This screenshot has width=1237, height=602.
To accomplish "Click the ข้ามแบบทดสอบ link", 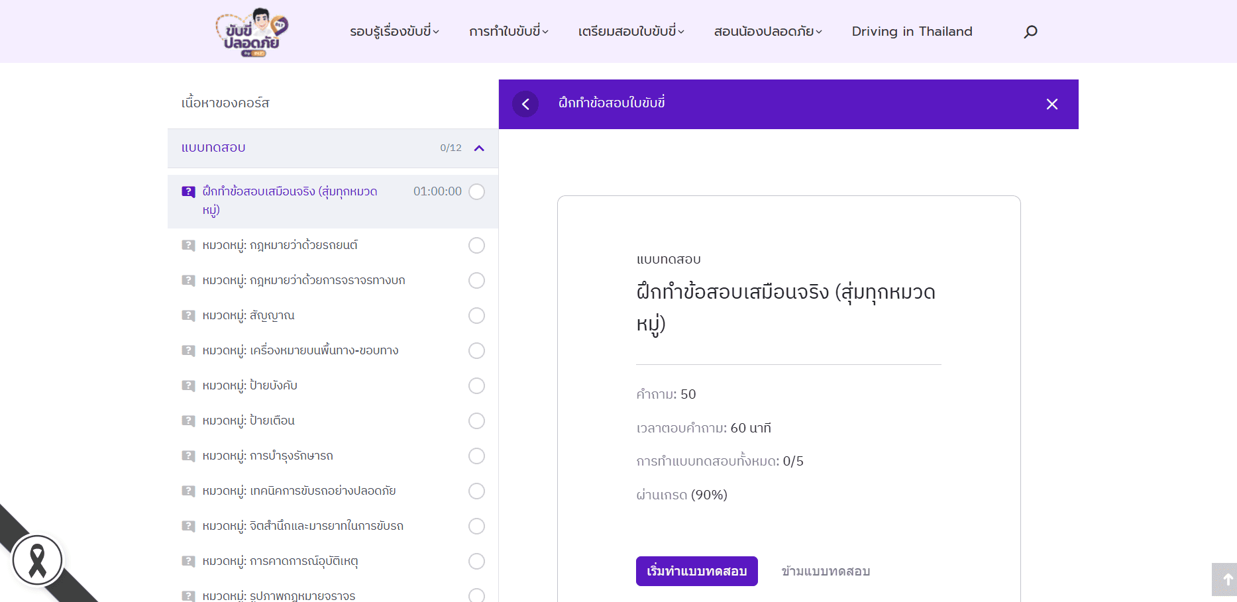I will (x=826, y=571).
